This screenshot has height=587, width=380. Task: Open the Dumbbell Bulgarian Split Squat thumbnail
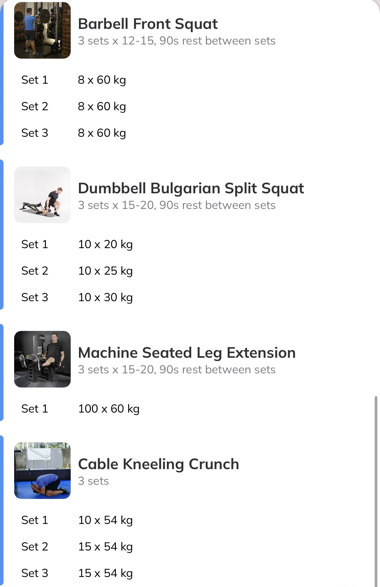(42, 195)
